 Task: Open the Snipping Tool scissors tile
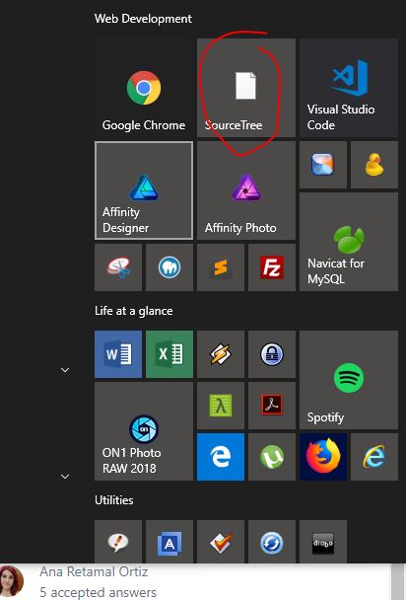118,267
